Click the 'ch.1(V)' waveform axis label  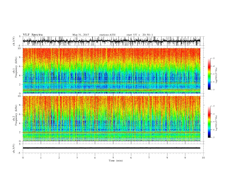pyautogui.click(x=14, y=41)
